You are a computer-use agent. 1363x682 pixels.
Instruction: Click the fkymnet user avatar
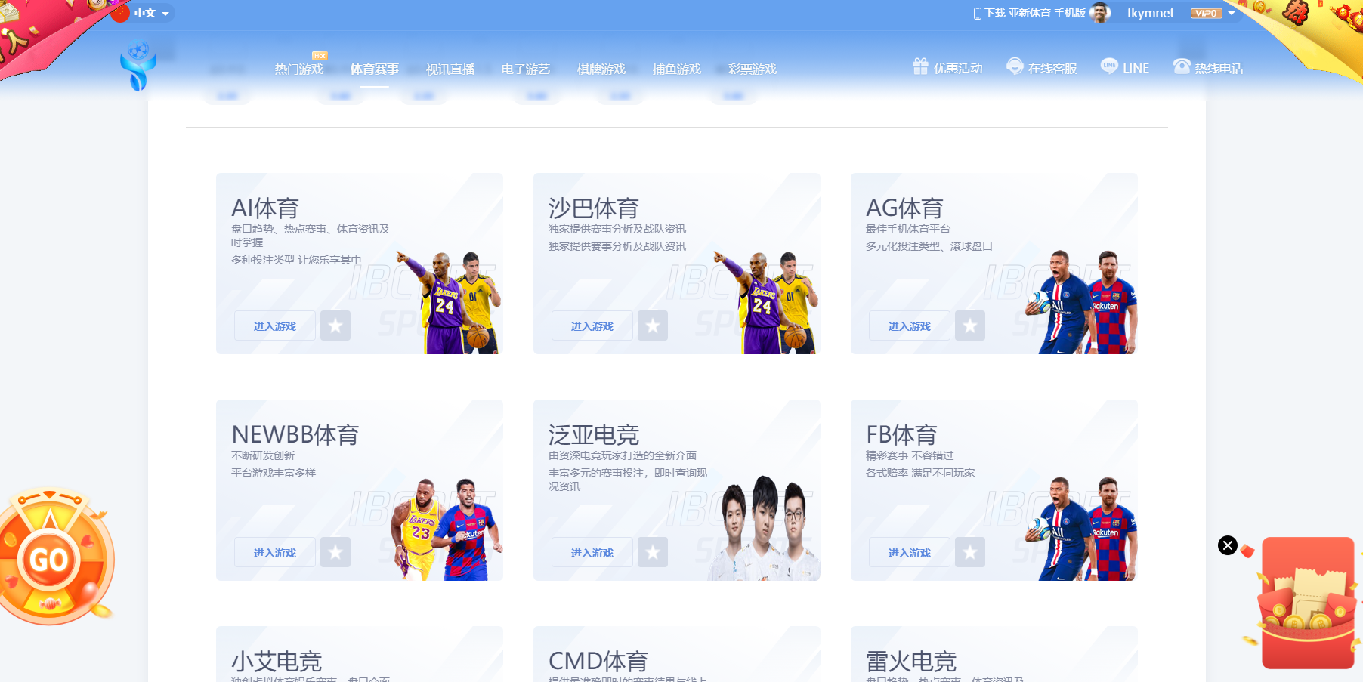1101,13
